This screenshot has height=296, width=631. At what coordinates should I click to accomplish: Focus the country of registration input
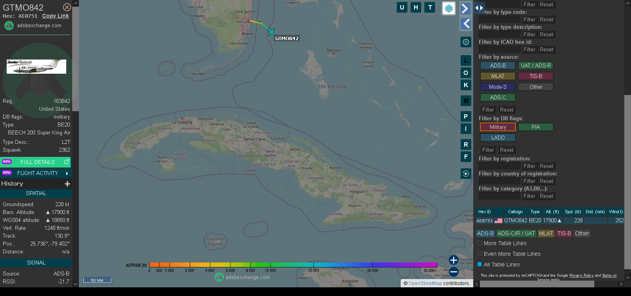click(500, 181)
